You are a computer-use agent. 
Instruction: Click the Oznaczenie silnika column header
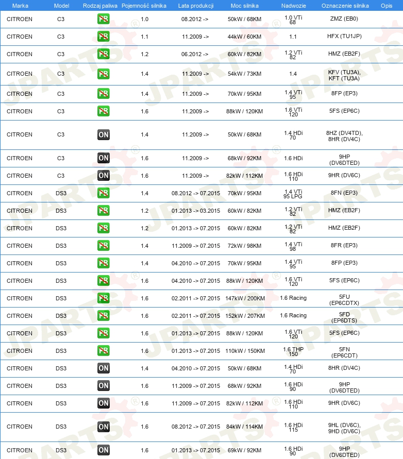click(345, 6)
